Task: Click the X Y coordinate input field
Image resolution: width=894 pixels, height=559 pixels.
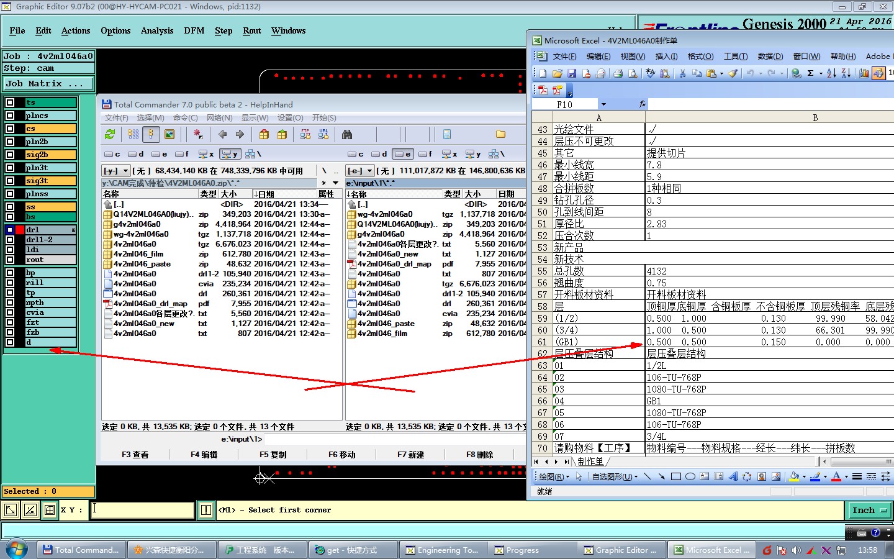Action: point(143,510)
